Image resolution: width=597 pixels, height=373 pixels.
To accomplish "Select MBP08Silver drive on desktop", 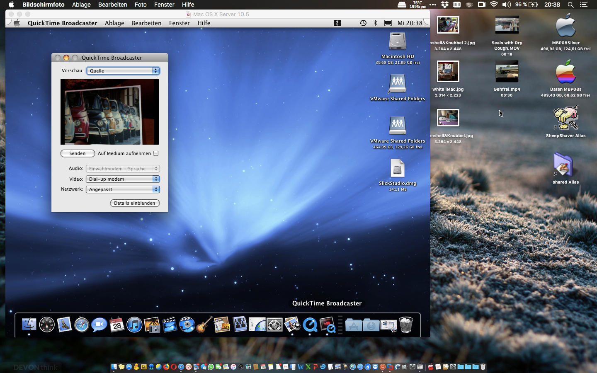I will (565, 26).
